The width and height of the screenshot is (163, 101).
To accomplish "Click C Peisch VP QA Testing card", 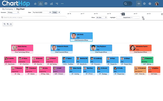I will 52,61.
